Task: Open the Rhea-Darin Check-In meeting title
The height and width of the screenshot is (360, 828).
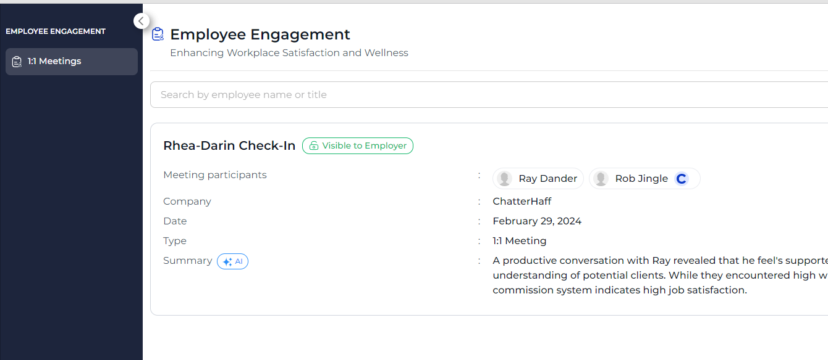Action: tap(229, 146)
